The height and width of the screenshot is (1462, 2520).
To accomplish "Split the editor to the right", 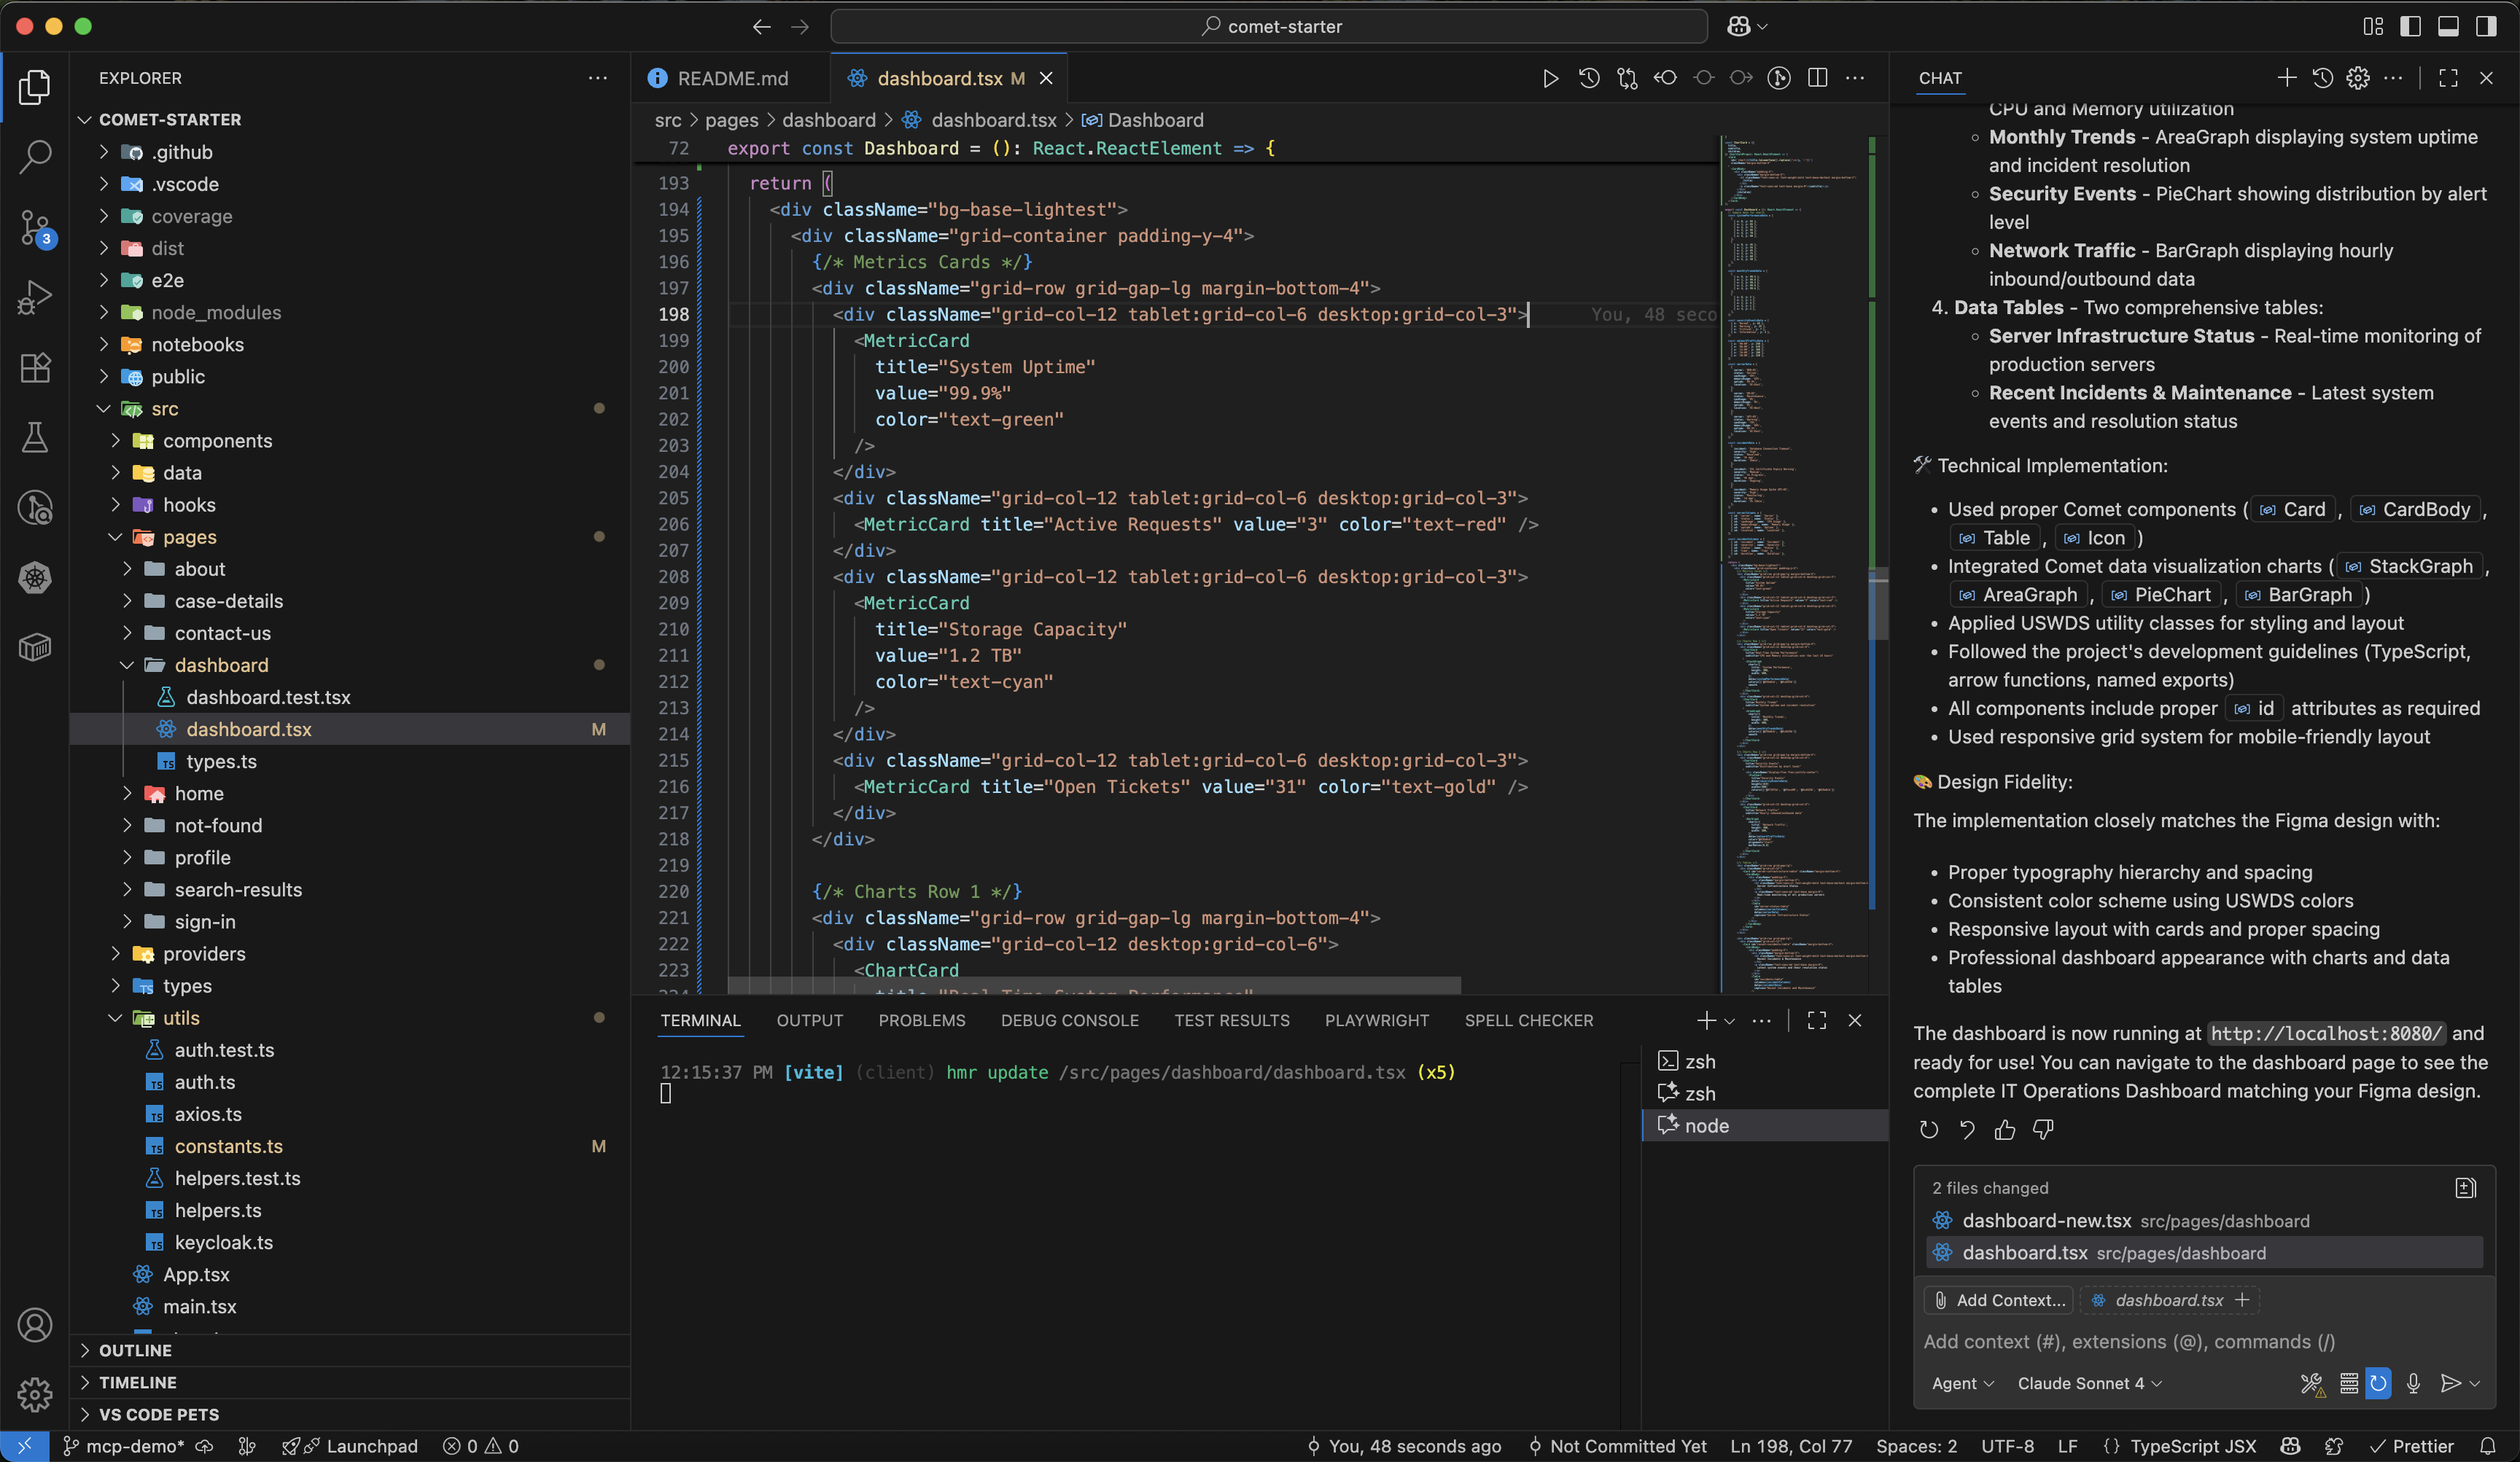I will (1817, 78).
